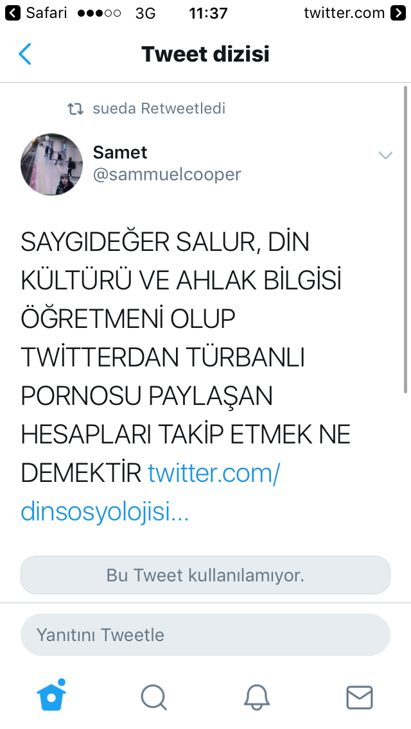Click the retweet icon beside sueda

[75, 109]
